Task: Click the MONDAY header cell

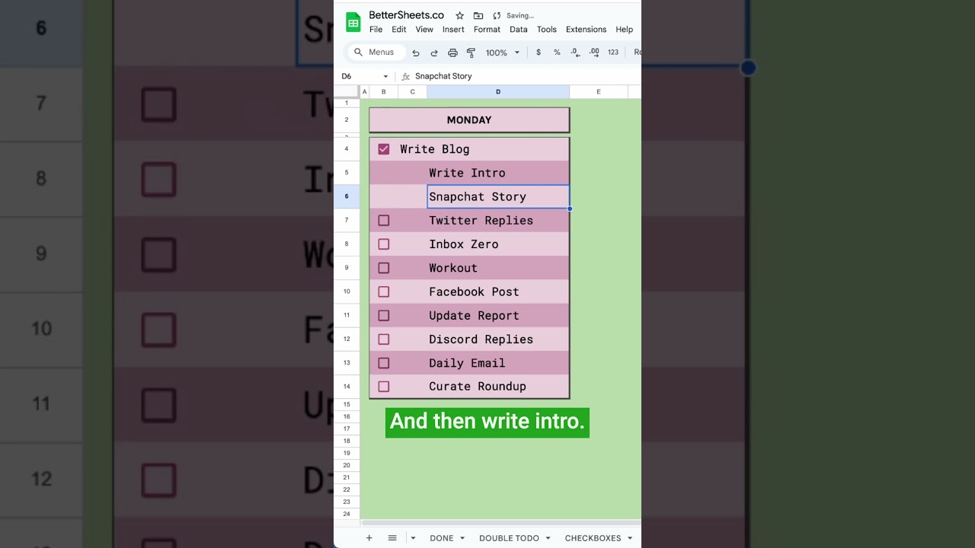Action: coord(469,120)
